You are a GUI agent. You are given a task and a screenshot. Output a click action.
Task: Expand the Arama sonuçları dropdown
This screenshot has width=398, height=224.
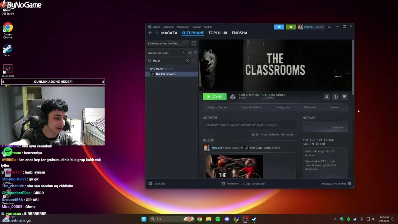pos(167,53)
